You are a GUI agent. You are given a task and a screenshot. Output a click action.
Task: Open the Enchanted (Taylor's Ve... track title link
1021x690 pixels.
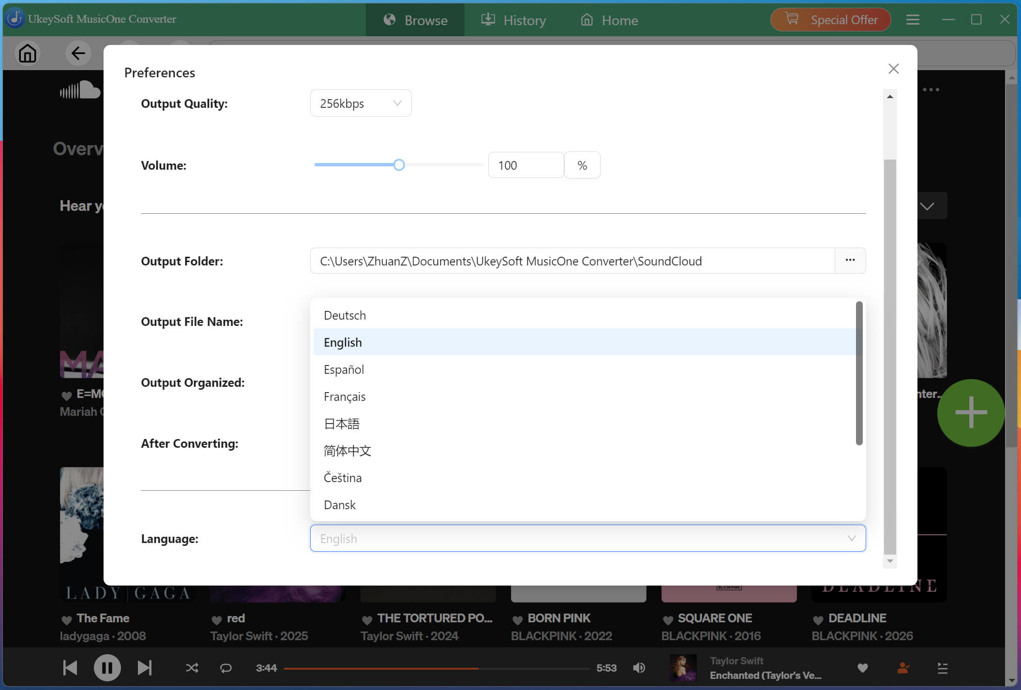pos(766,675)
